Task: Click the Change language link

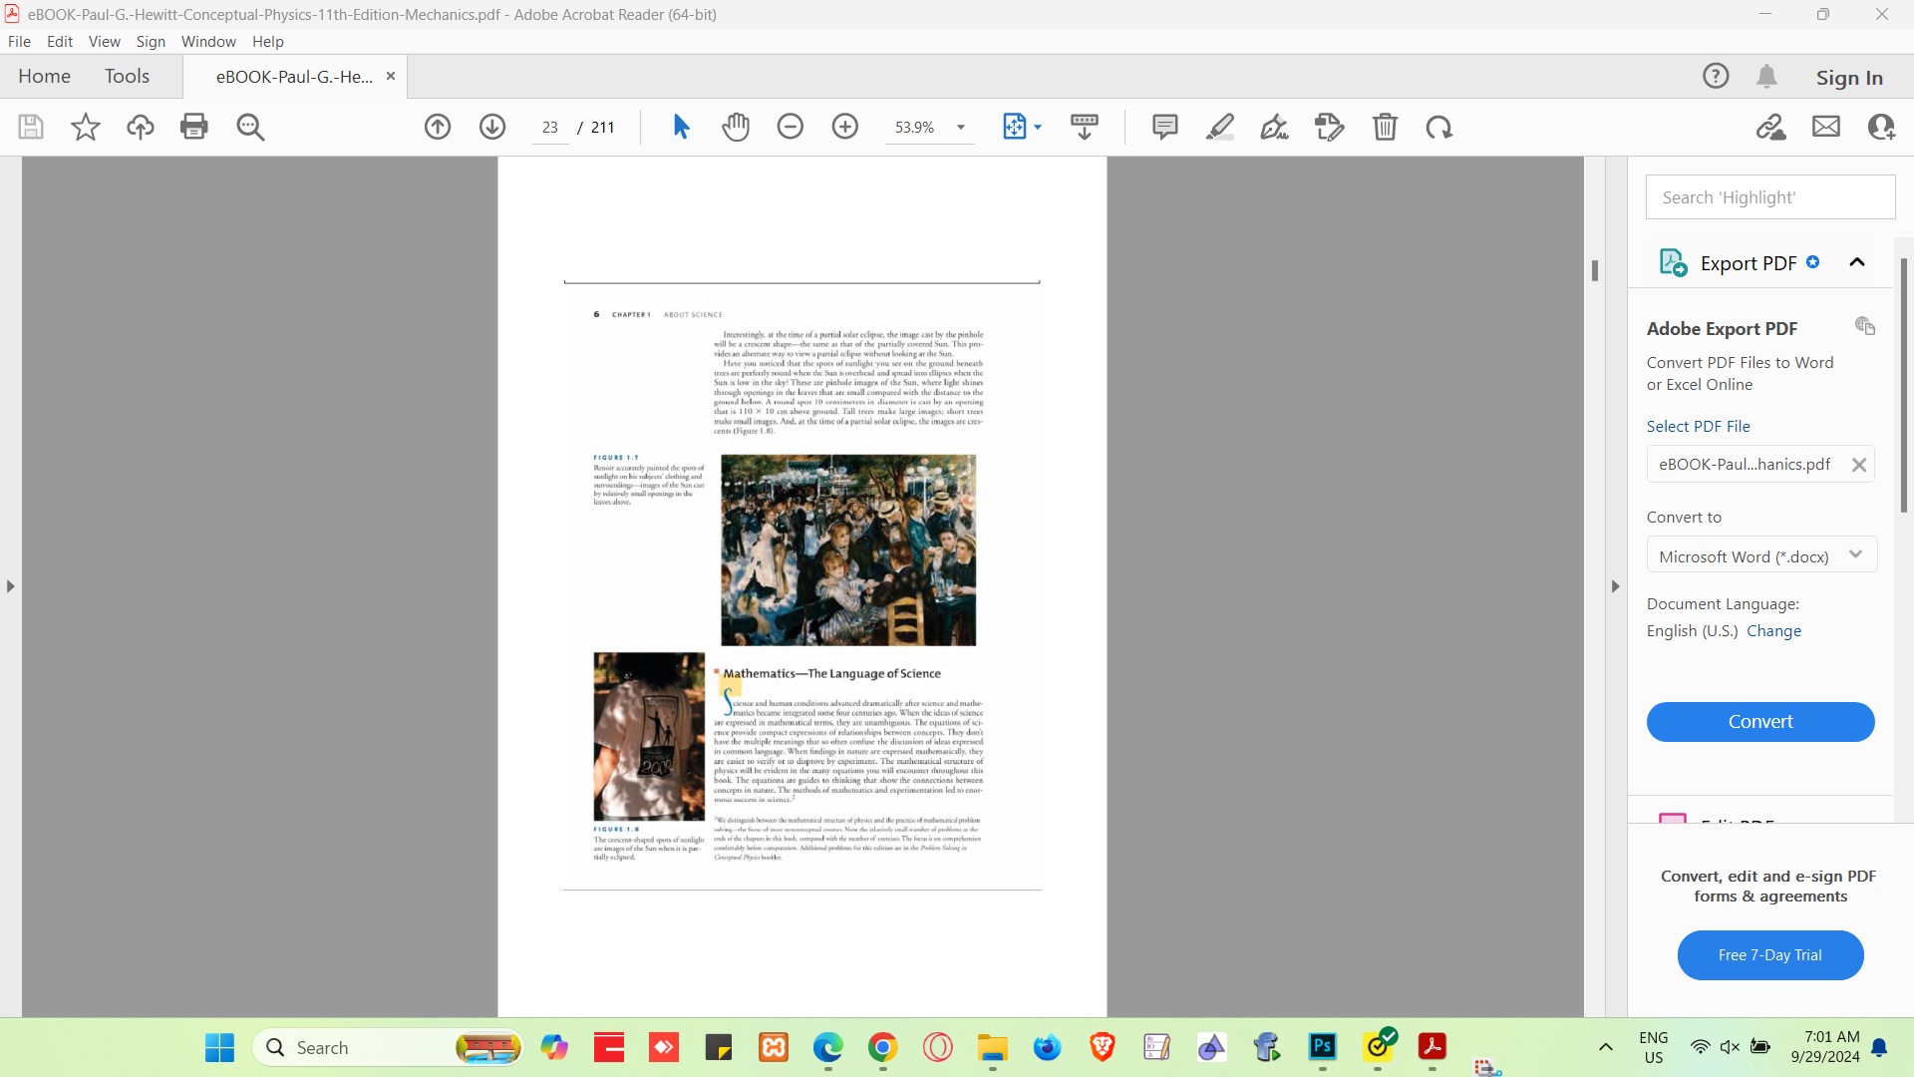Action: pyautogui.click(x=1773, y=630)
